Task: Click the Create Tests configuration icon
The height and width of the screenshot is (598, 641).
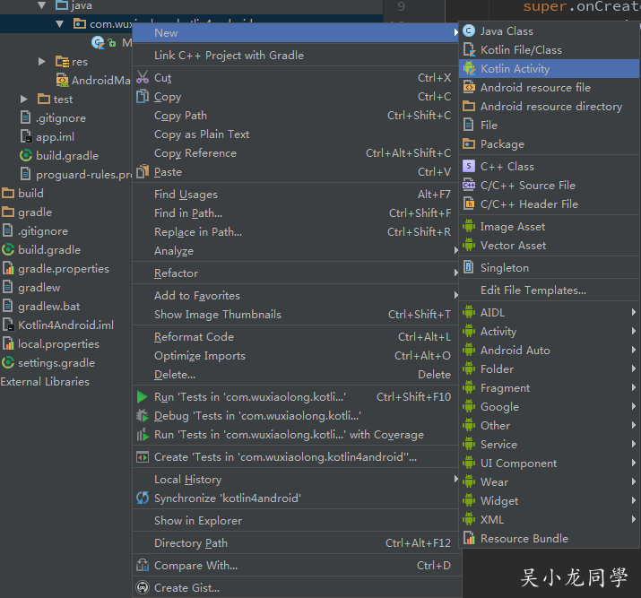Action: tap(143, 457)
